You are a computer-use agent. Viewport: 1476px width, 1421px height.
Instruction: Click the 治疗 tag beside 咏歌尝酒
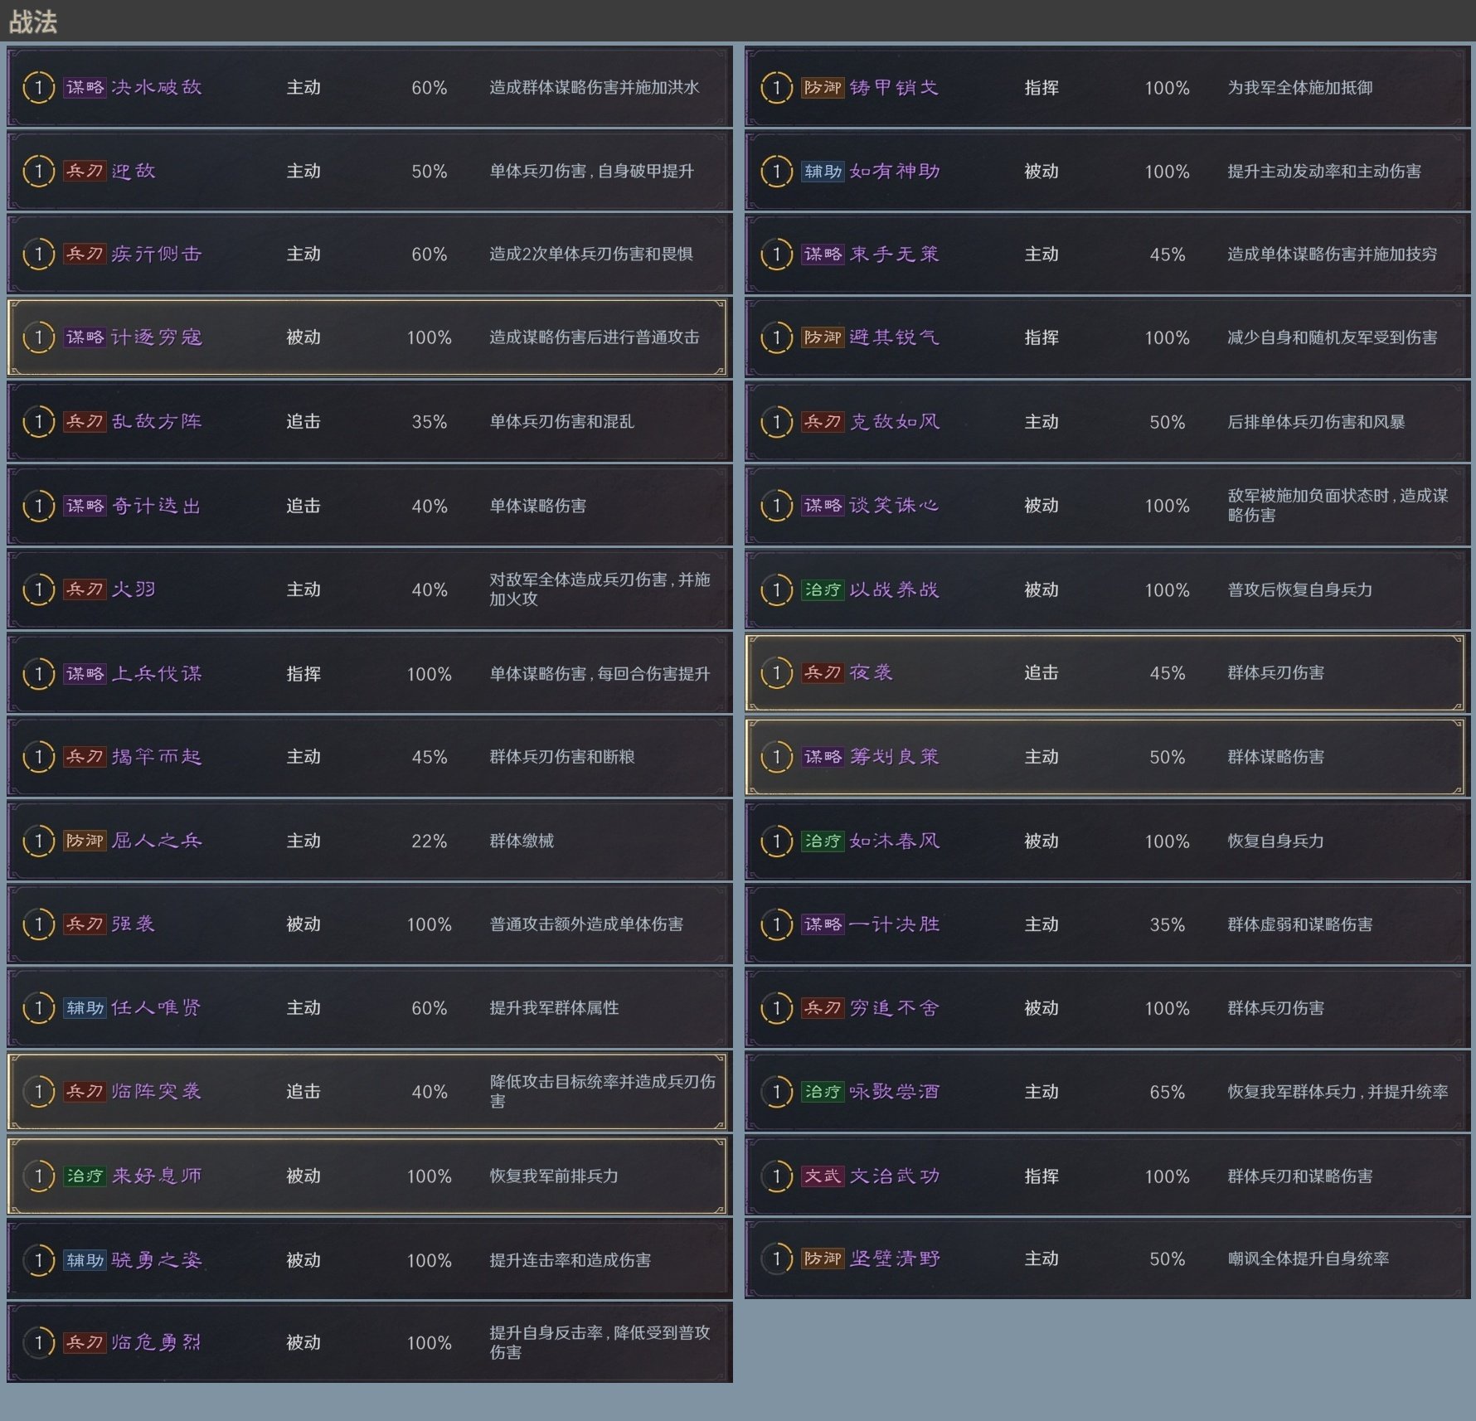tap(823, 1092)
